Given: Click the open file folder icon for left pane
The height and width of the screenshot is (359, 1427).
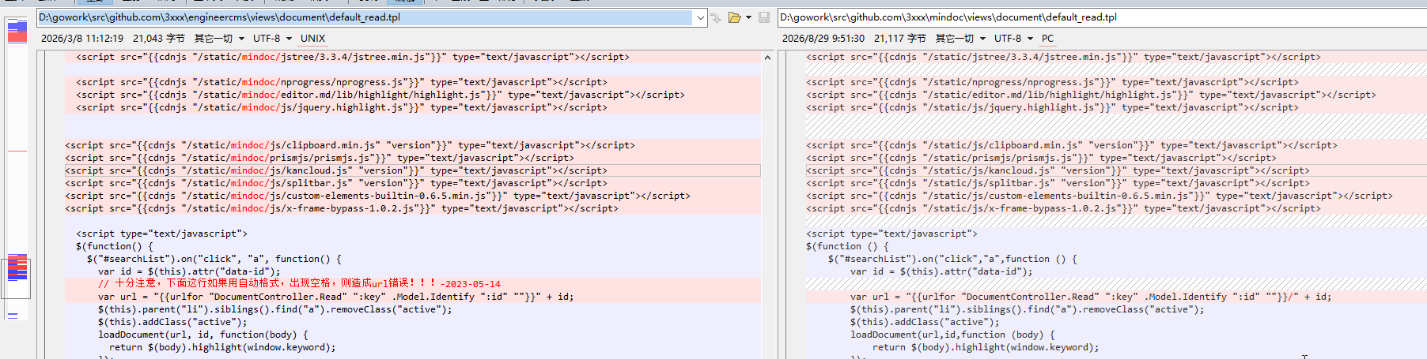Looking at the screenshot, I should click(x=735, y=17).
